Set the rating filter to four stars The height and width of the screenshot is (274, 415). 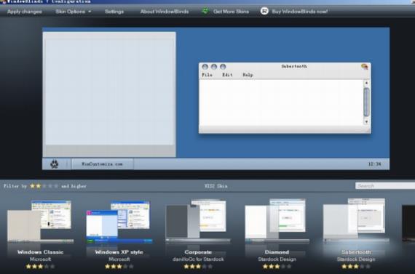(x=50, y=186)
